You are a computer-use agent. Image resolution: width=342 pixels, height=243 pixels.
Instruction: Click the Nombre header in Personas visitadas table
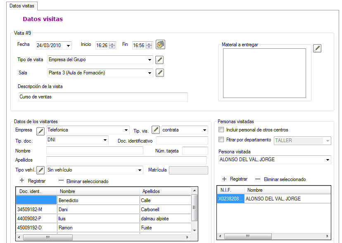pos(287,190)
